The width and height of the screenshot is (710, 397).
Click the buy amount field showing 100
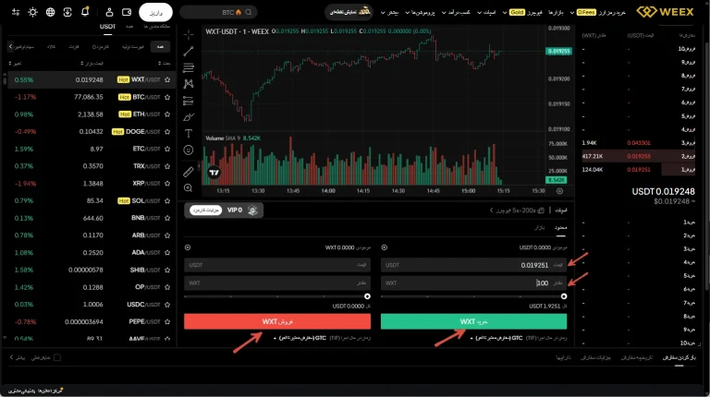pyautogui.click(x=473, y=283)
